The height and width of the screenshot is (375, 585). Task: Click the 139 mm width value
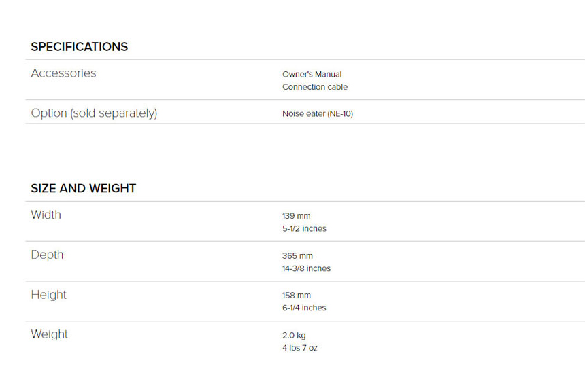click(x=296, y=216)
